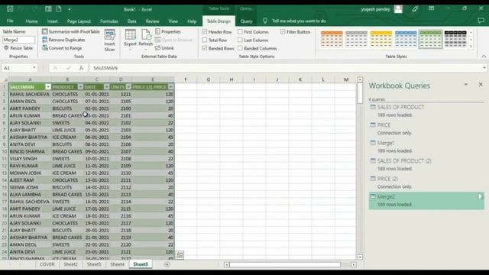Open SALESMAN column filter dropdown

pos(48,86)
